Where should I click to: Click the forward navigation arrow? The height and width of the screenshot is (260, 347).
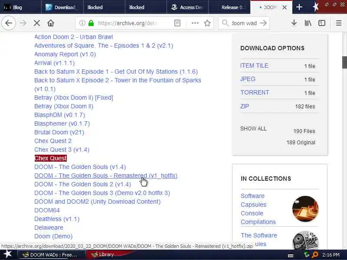click(x=23, y=23)
